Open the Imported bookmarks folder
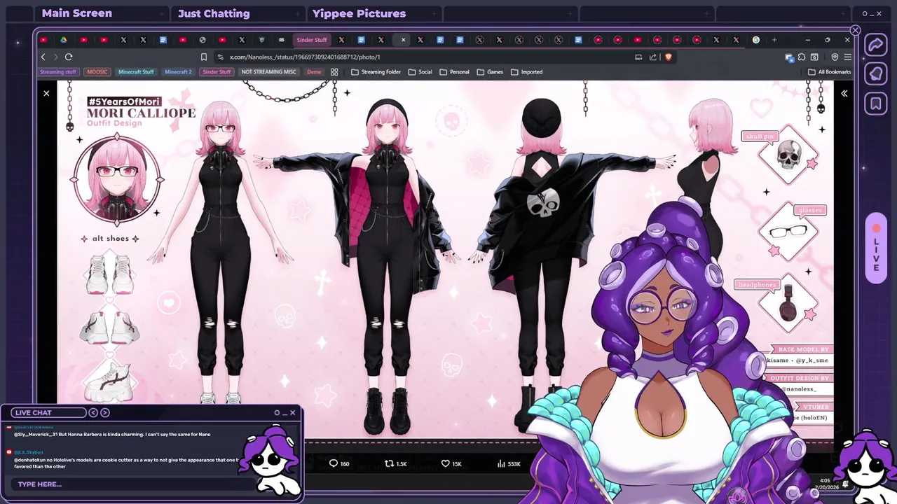Screen dimensions: 897x504 tap(526, 72)
